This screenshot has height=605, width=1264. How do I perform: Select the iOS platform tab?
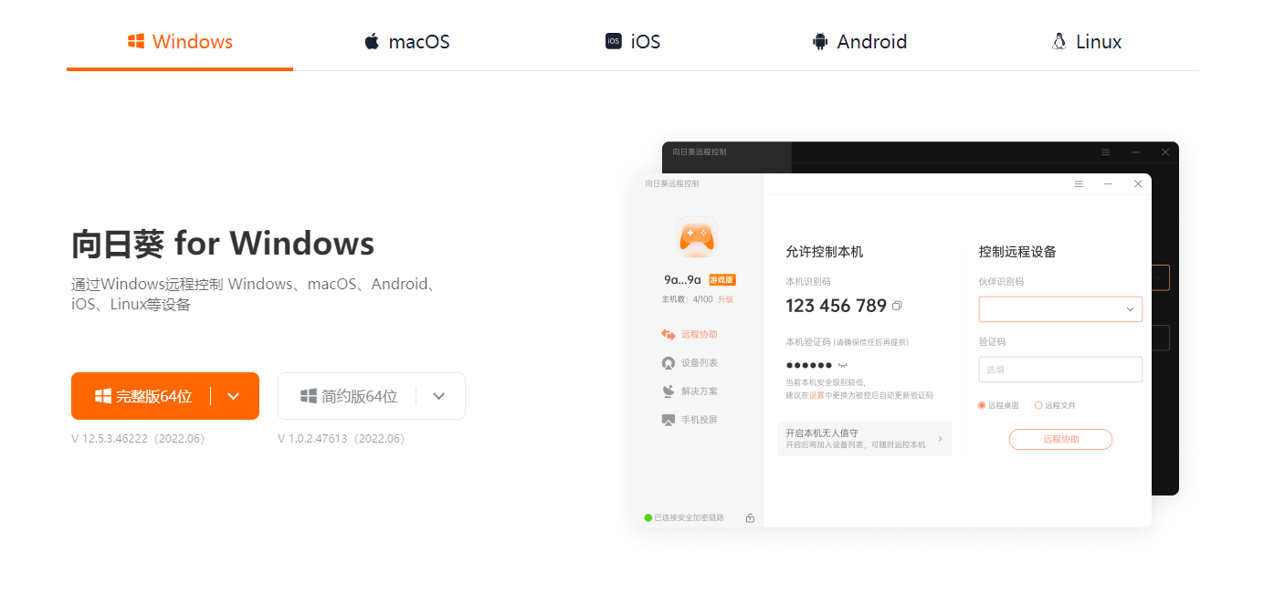point(633,41)
